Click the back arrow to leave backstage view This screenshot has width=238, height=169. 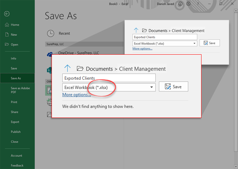point(7,14)
